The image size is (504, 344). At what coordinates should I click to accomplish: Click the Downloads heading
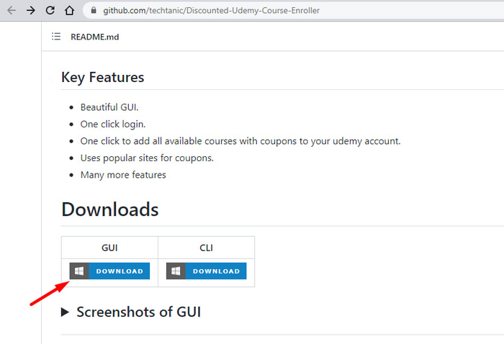(110, 209)
